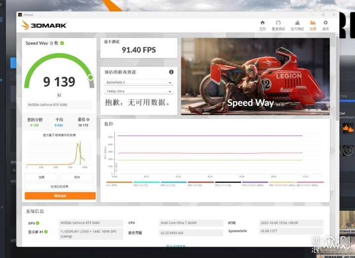Click the green check icon next to 显示屏 #1

pos(46,232)
